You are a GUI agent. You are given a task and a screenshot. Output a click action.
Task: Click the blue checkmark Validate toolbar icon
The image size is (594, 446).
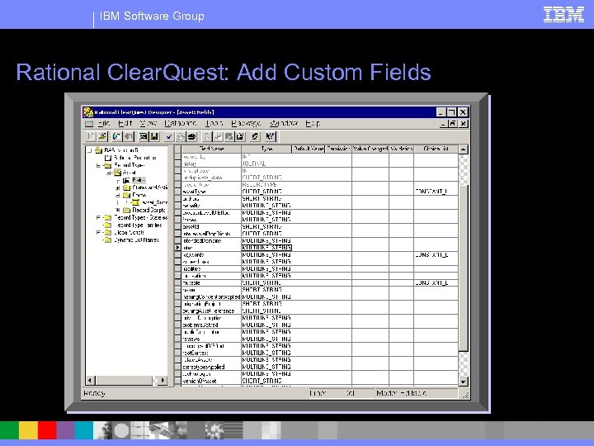pos(169,136)
